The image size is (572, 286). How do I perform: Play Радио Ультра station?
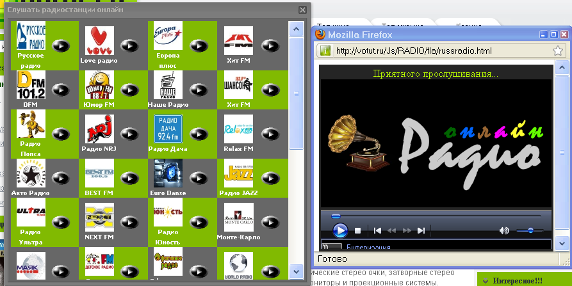[61, 222]
